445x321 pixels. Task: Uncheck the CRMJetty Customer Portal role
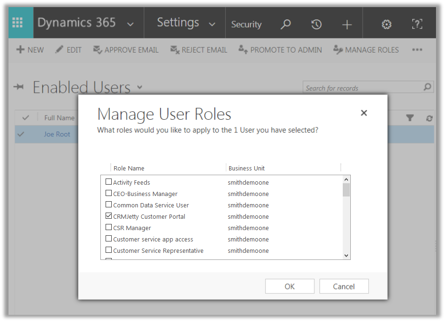point(108,216)
